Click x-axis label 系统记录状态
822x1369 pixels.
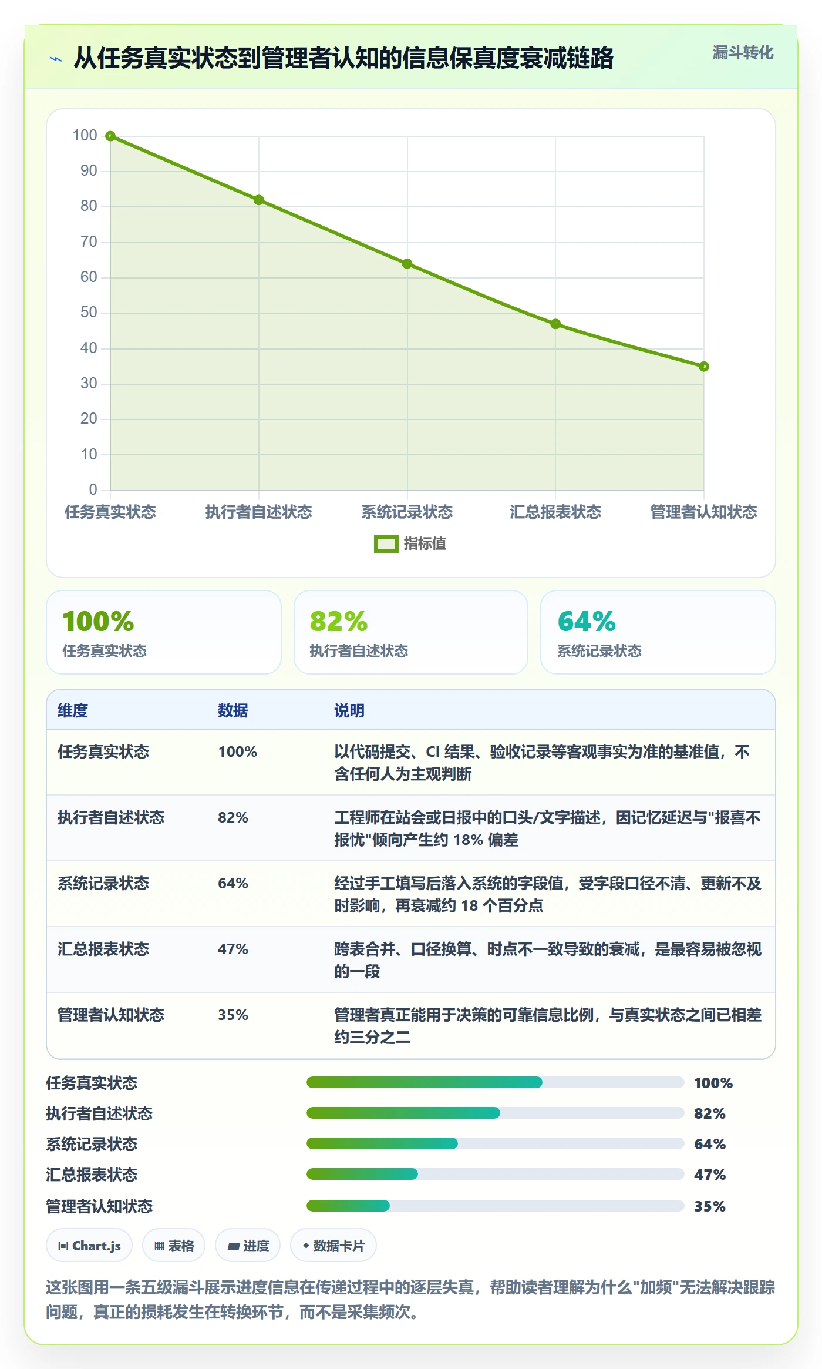pos(407,512)
